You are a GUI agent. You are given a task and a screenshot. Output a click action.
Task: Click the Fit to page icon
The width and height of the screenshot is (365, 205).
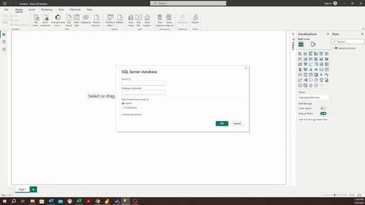point(359,195)
